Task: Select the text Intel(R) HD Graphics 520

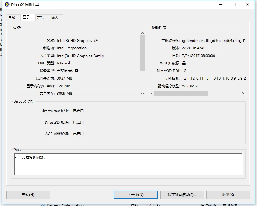Action: (78, 40)
